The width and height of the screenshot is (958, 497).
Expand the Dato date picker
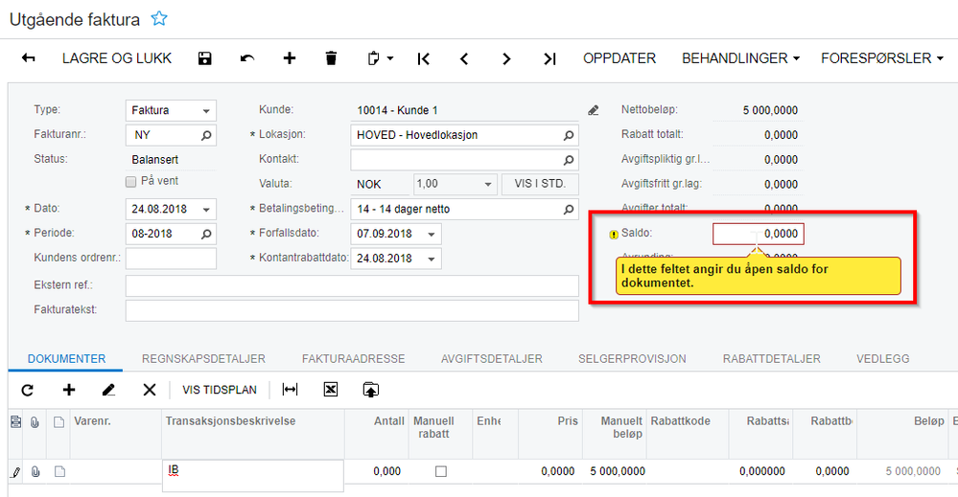[x=207, y=209]
